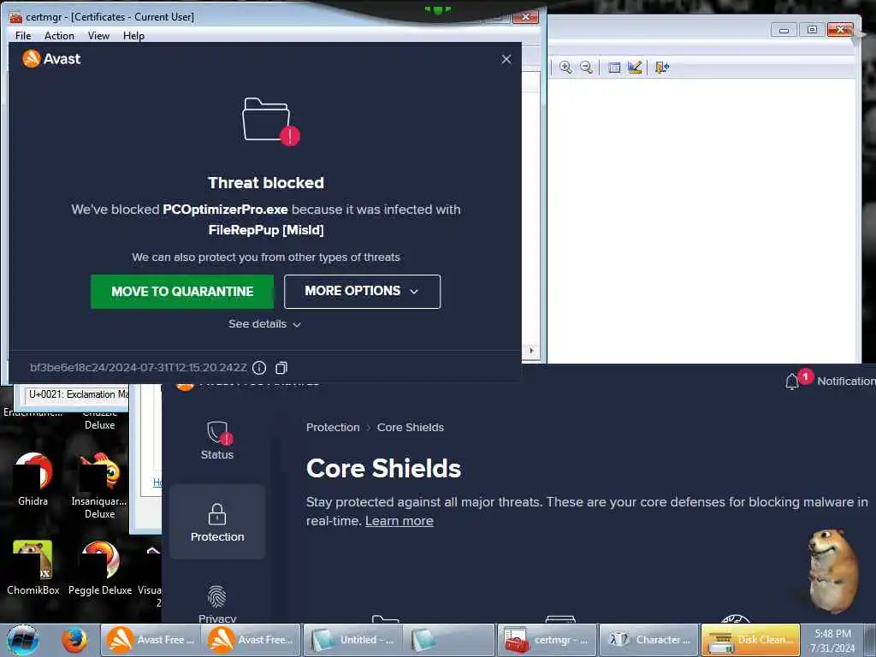Click zoom in magnifier toolbar icon
Viewport: 876px width, 657px height.
tap(565, 68)
